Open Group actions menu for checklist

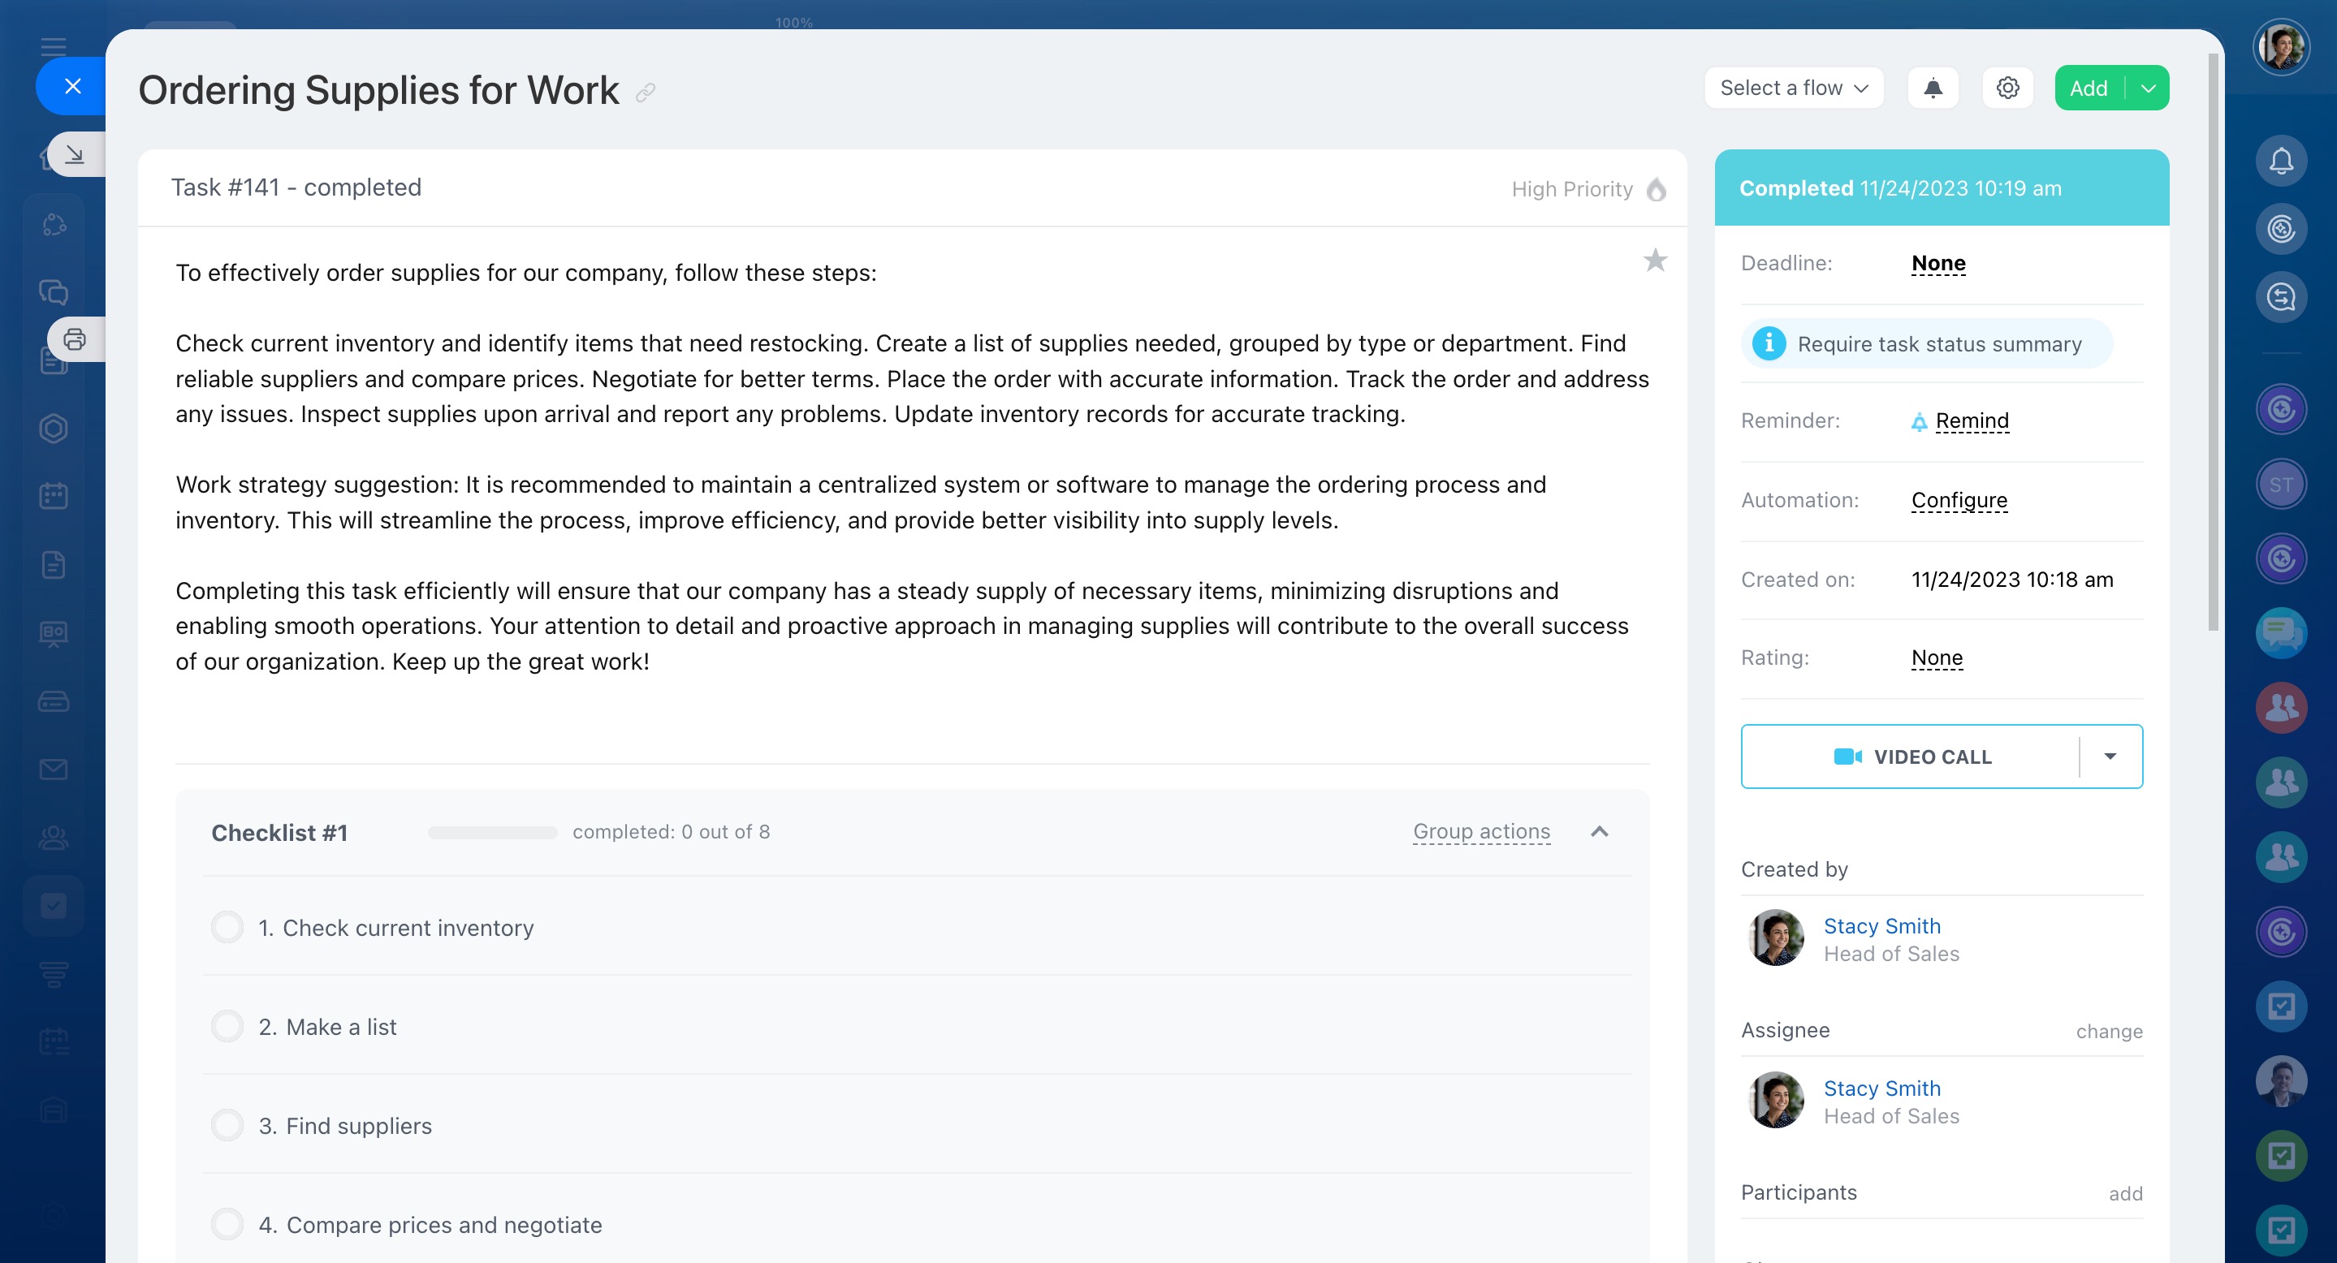click(1480, 831)
